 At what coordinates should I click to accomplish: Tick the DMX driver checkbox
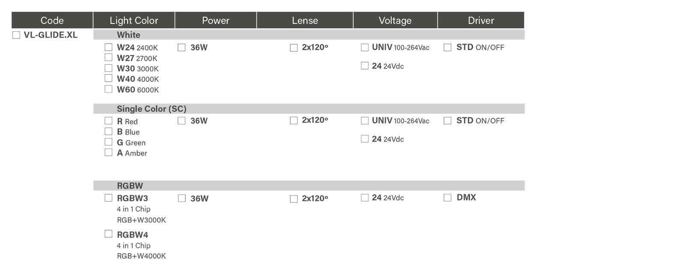447,198
